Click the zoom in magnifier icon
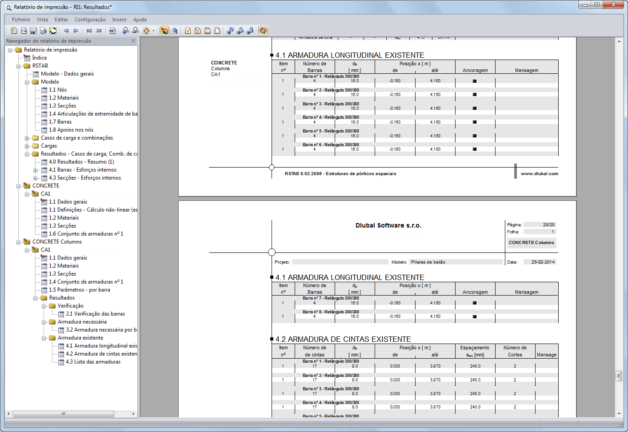This screenshot has width=628, height=432. [x=126, y=31]
